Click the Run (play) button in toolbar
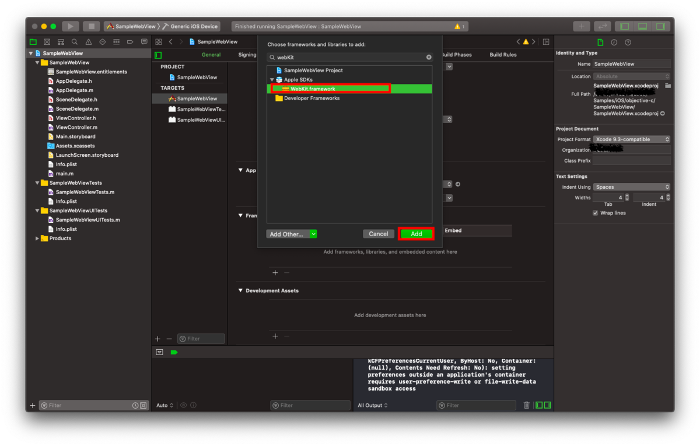This screenshot has width=700, height=446. point(71,26)
